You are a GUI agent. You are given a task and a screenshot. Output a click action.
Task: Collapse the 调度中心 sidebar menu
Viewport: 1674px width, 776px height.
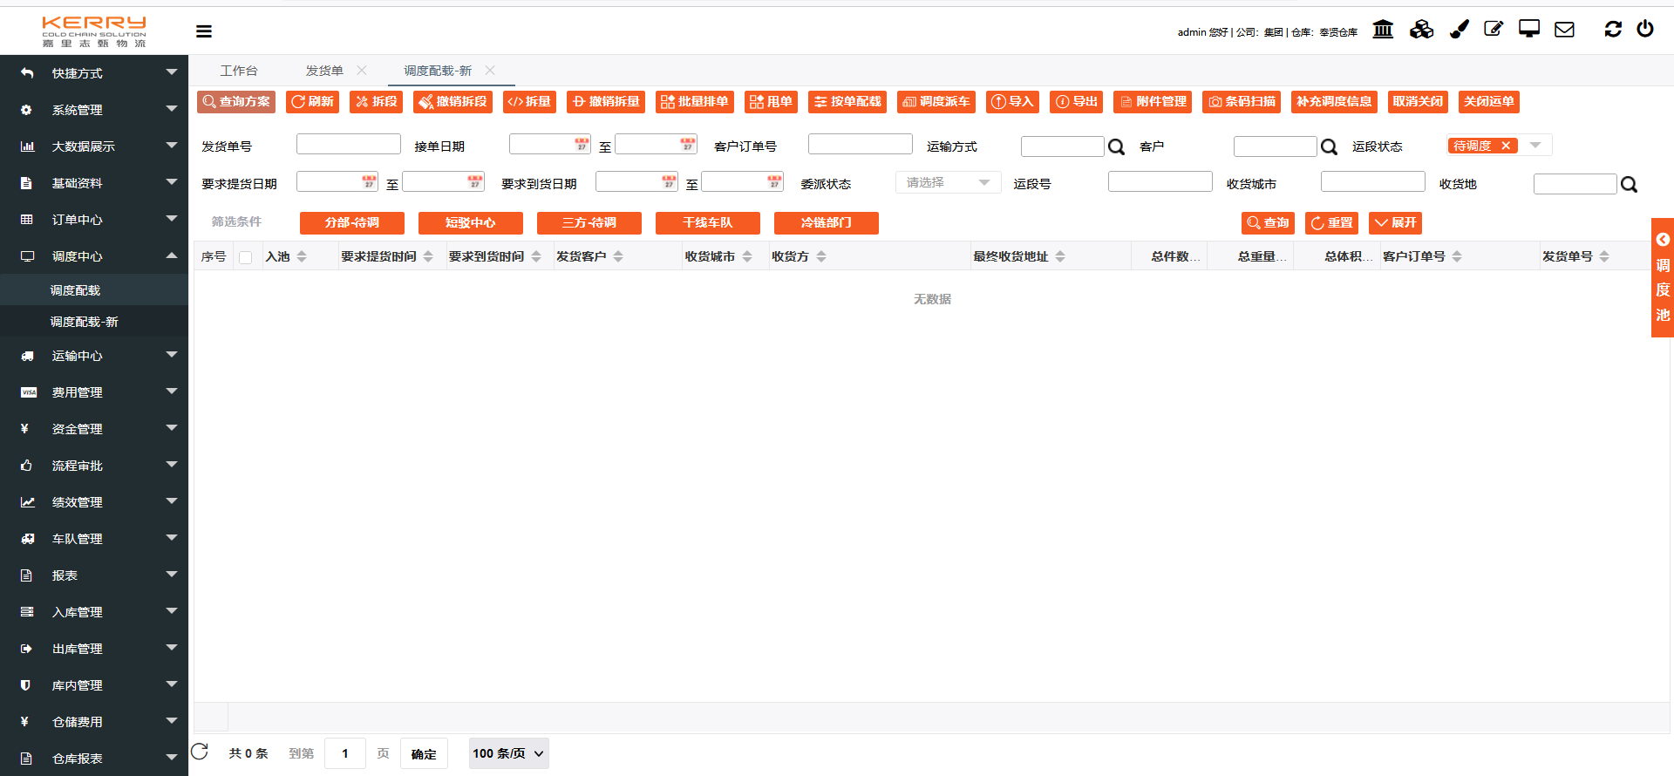[94, 256]
